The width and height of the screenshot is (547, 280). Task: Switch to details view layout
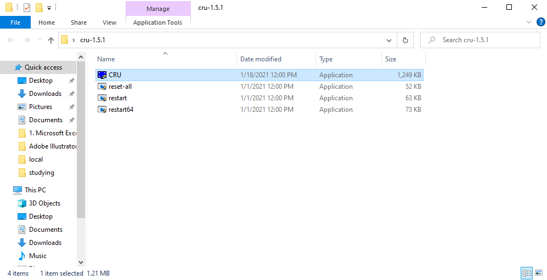527,273
